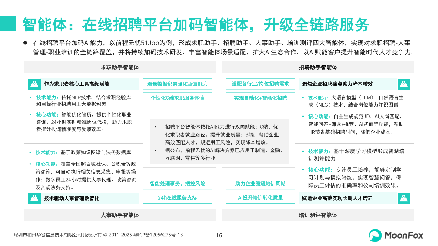Select the AI提升培训转化质量 box
The width and height of the screenshot is (438, 246).
260,198
